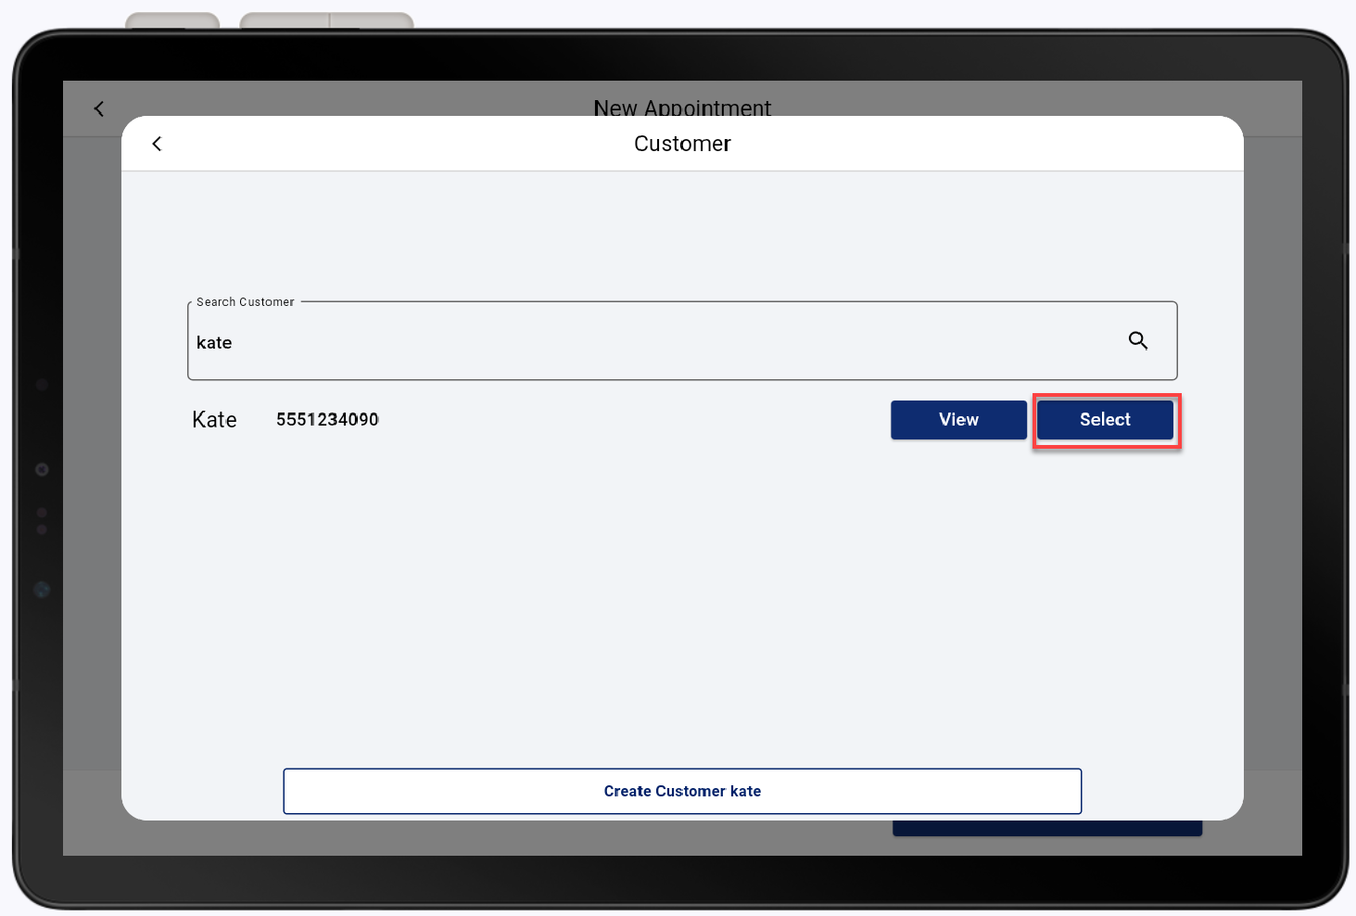
Task: Click phone number 5551234090
Action: click(x=327, y=420)
